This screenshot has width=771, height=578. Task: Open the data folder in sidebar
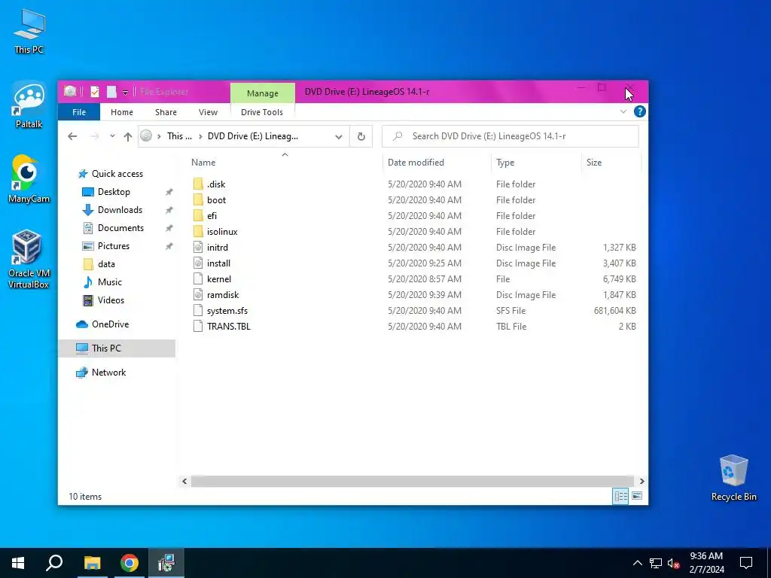[105, 264]
